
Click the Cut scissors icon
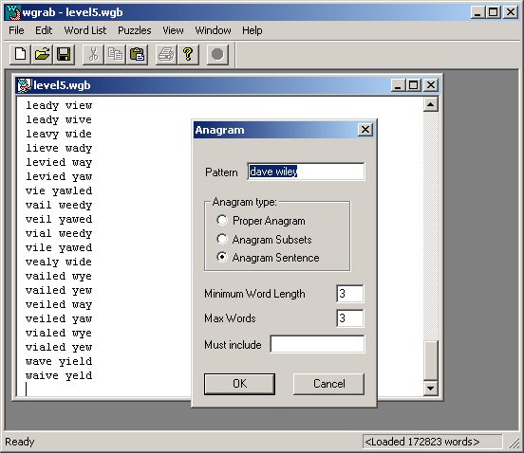pos(94,54)
